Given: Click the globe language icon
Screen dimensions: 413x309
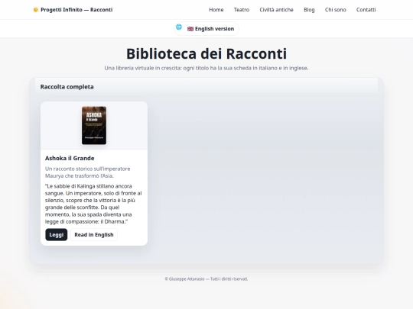Looking at the screenshot, I should coord(179,27).
